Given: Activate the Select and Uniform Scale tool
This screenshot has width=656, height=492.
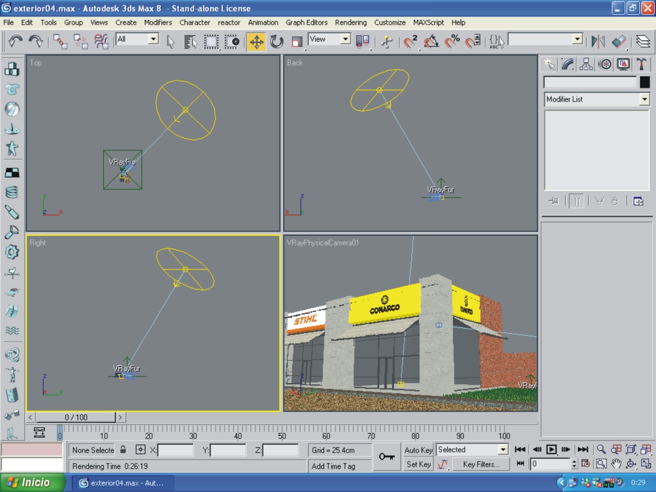Looking at the screenshot, I should click(297, 41).
